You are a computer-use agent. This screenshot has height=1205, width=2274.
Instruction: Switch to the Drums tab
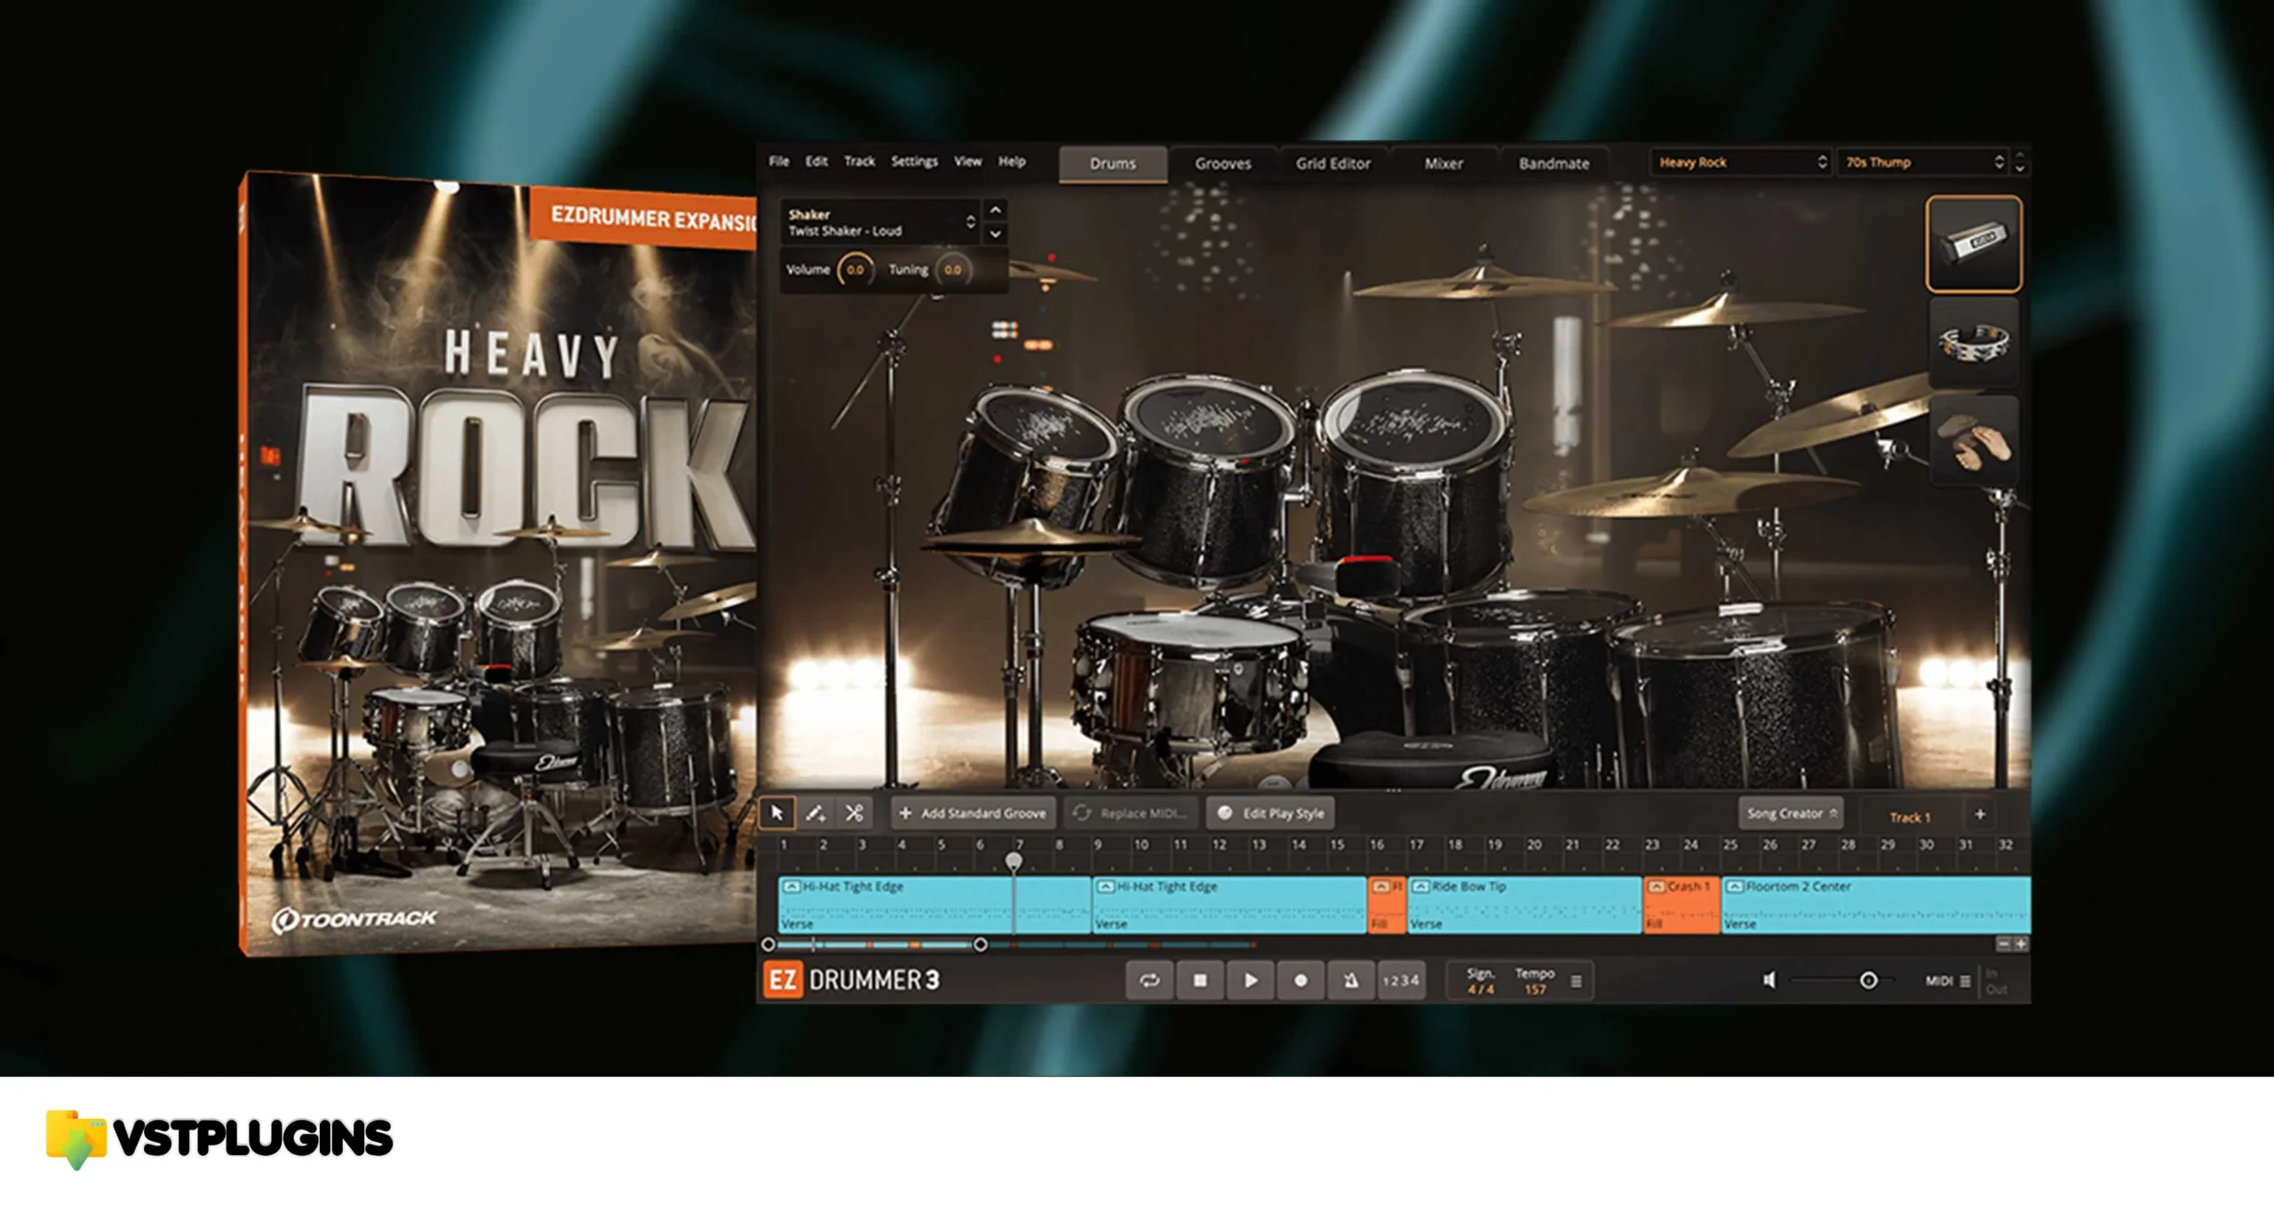pyautogui.click(x=1113, y=164)
